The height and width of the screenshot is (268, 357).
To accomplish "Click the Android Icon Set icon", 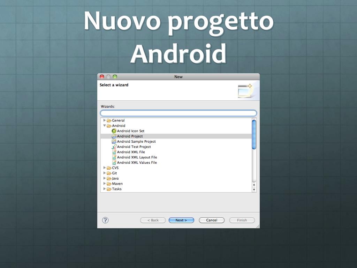I will click(x=114, y=131).
